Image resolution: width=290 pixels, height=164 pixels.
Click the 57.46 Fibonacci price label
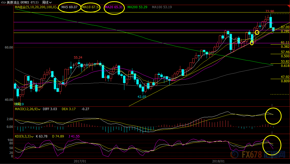click(x=285, y=52)
